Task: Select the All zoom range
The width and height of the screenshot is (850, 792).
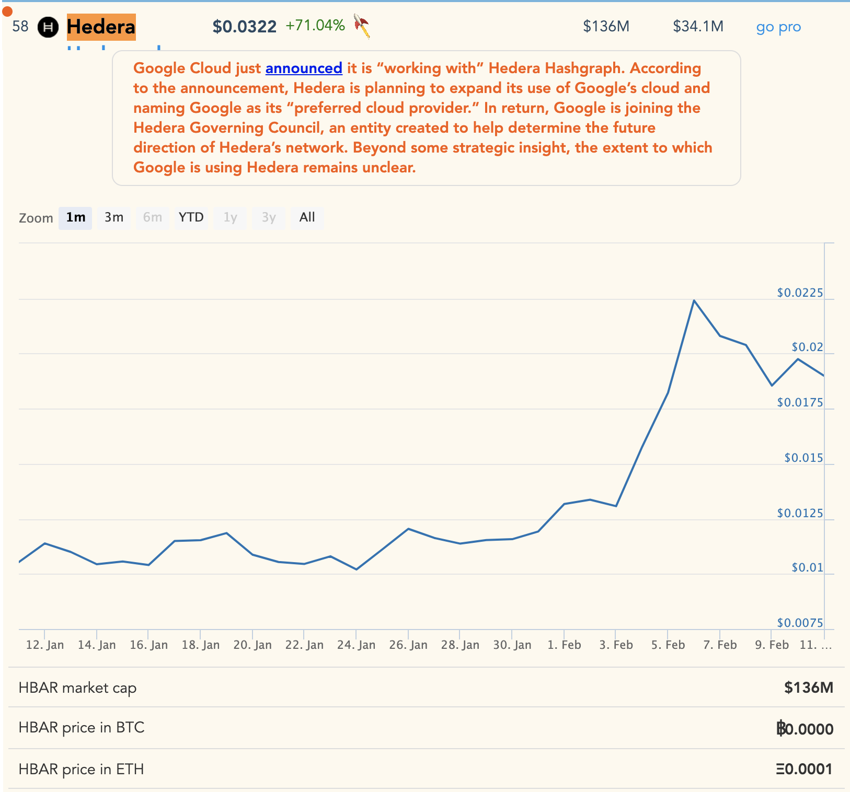Action: pyautogui.click(x=307, y=217)
